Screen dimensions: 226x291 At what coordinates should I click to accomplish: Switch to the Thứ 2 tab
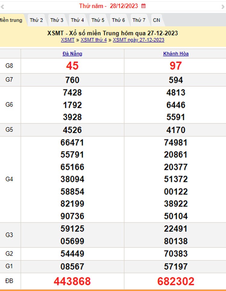click(x=36, y=20)
